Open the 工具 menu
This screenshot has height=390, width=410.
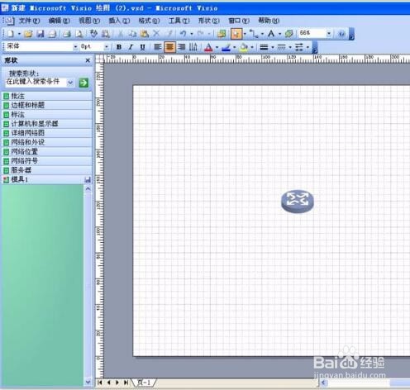[179, 21]
